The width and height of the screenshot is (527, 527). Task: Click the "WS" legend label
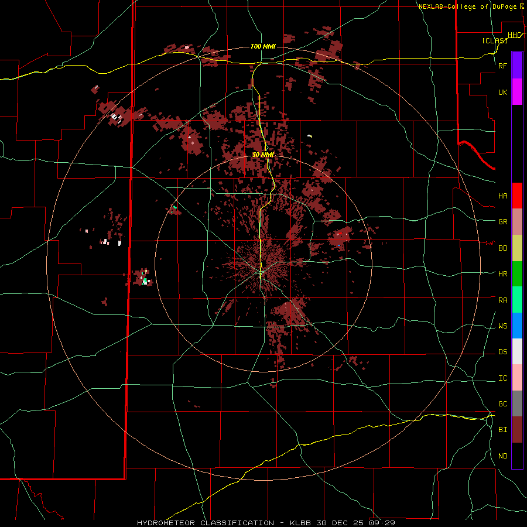[502, 326]
